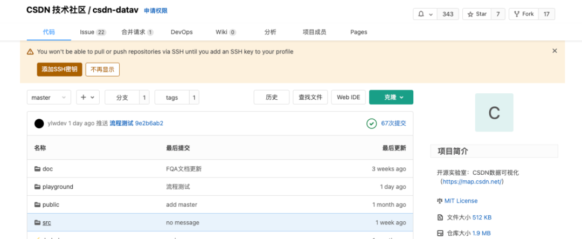Click the star count 7

pos(498,14)
